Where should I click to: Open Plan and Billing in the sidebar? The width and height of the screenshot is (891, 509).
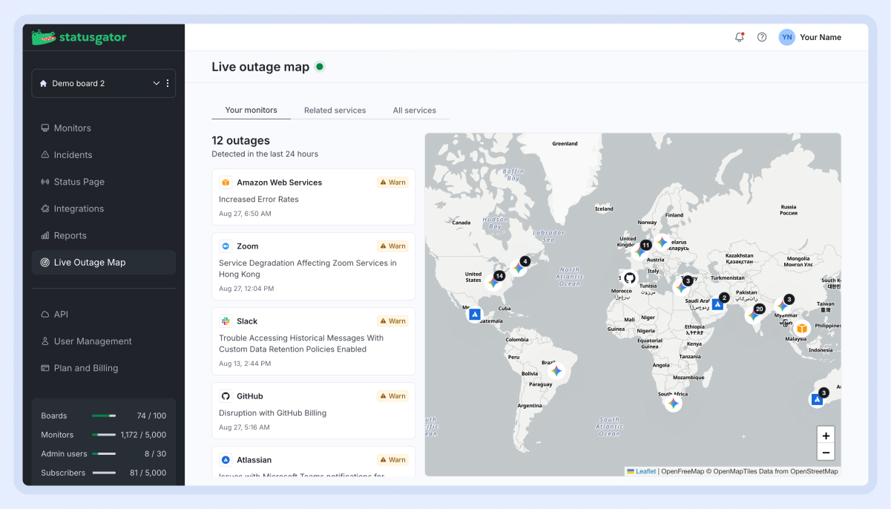(x=104, y=368)
